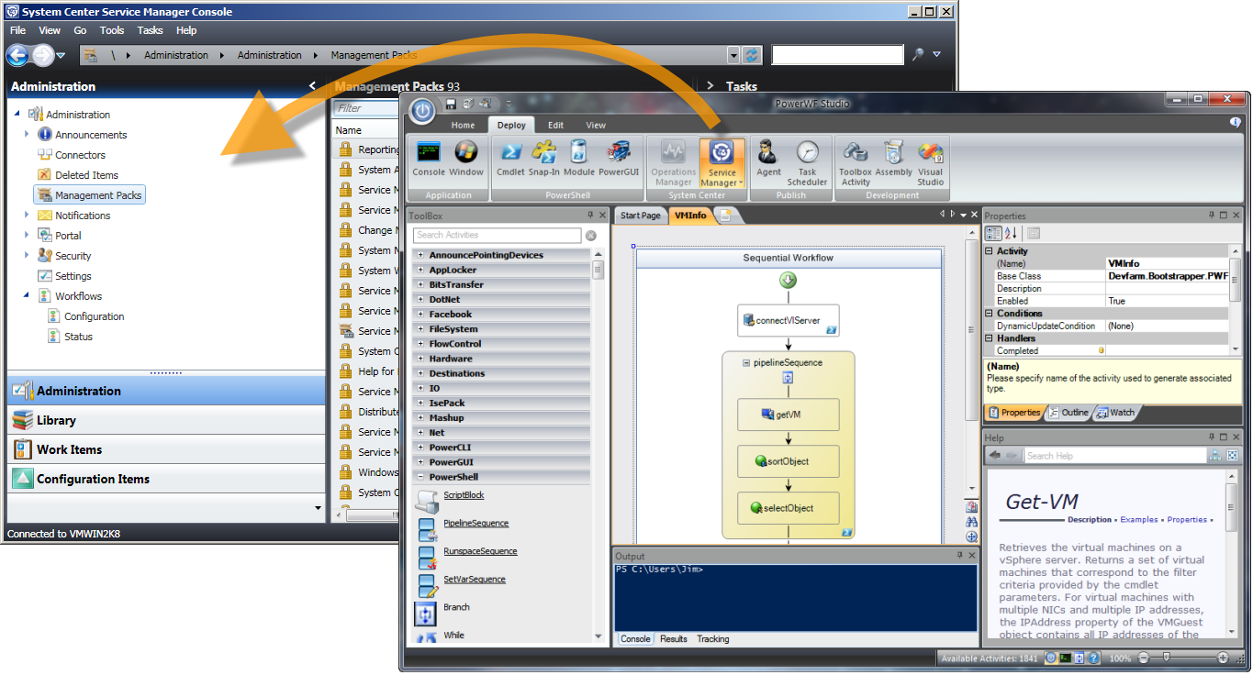
Task: Switch to the Tracking output tab
Action: pyautogui.click(x=713, y=639)
